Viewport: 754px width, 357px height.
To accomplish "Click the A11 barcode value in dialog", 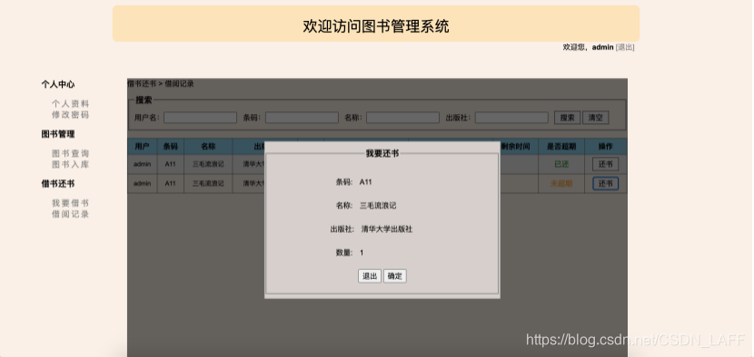I will [x=365, y=182].
